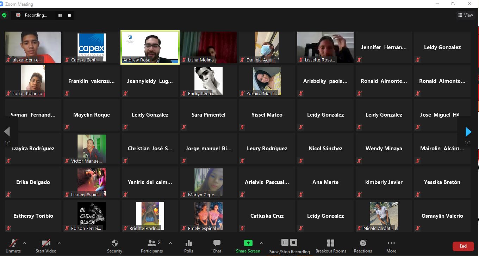Click the green Share Screen icon
Viewport: 479px width, 256px height.
click(x=248, y=243)
